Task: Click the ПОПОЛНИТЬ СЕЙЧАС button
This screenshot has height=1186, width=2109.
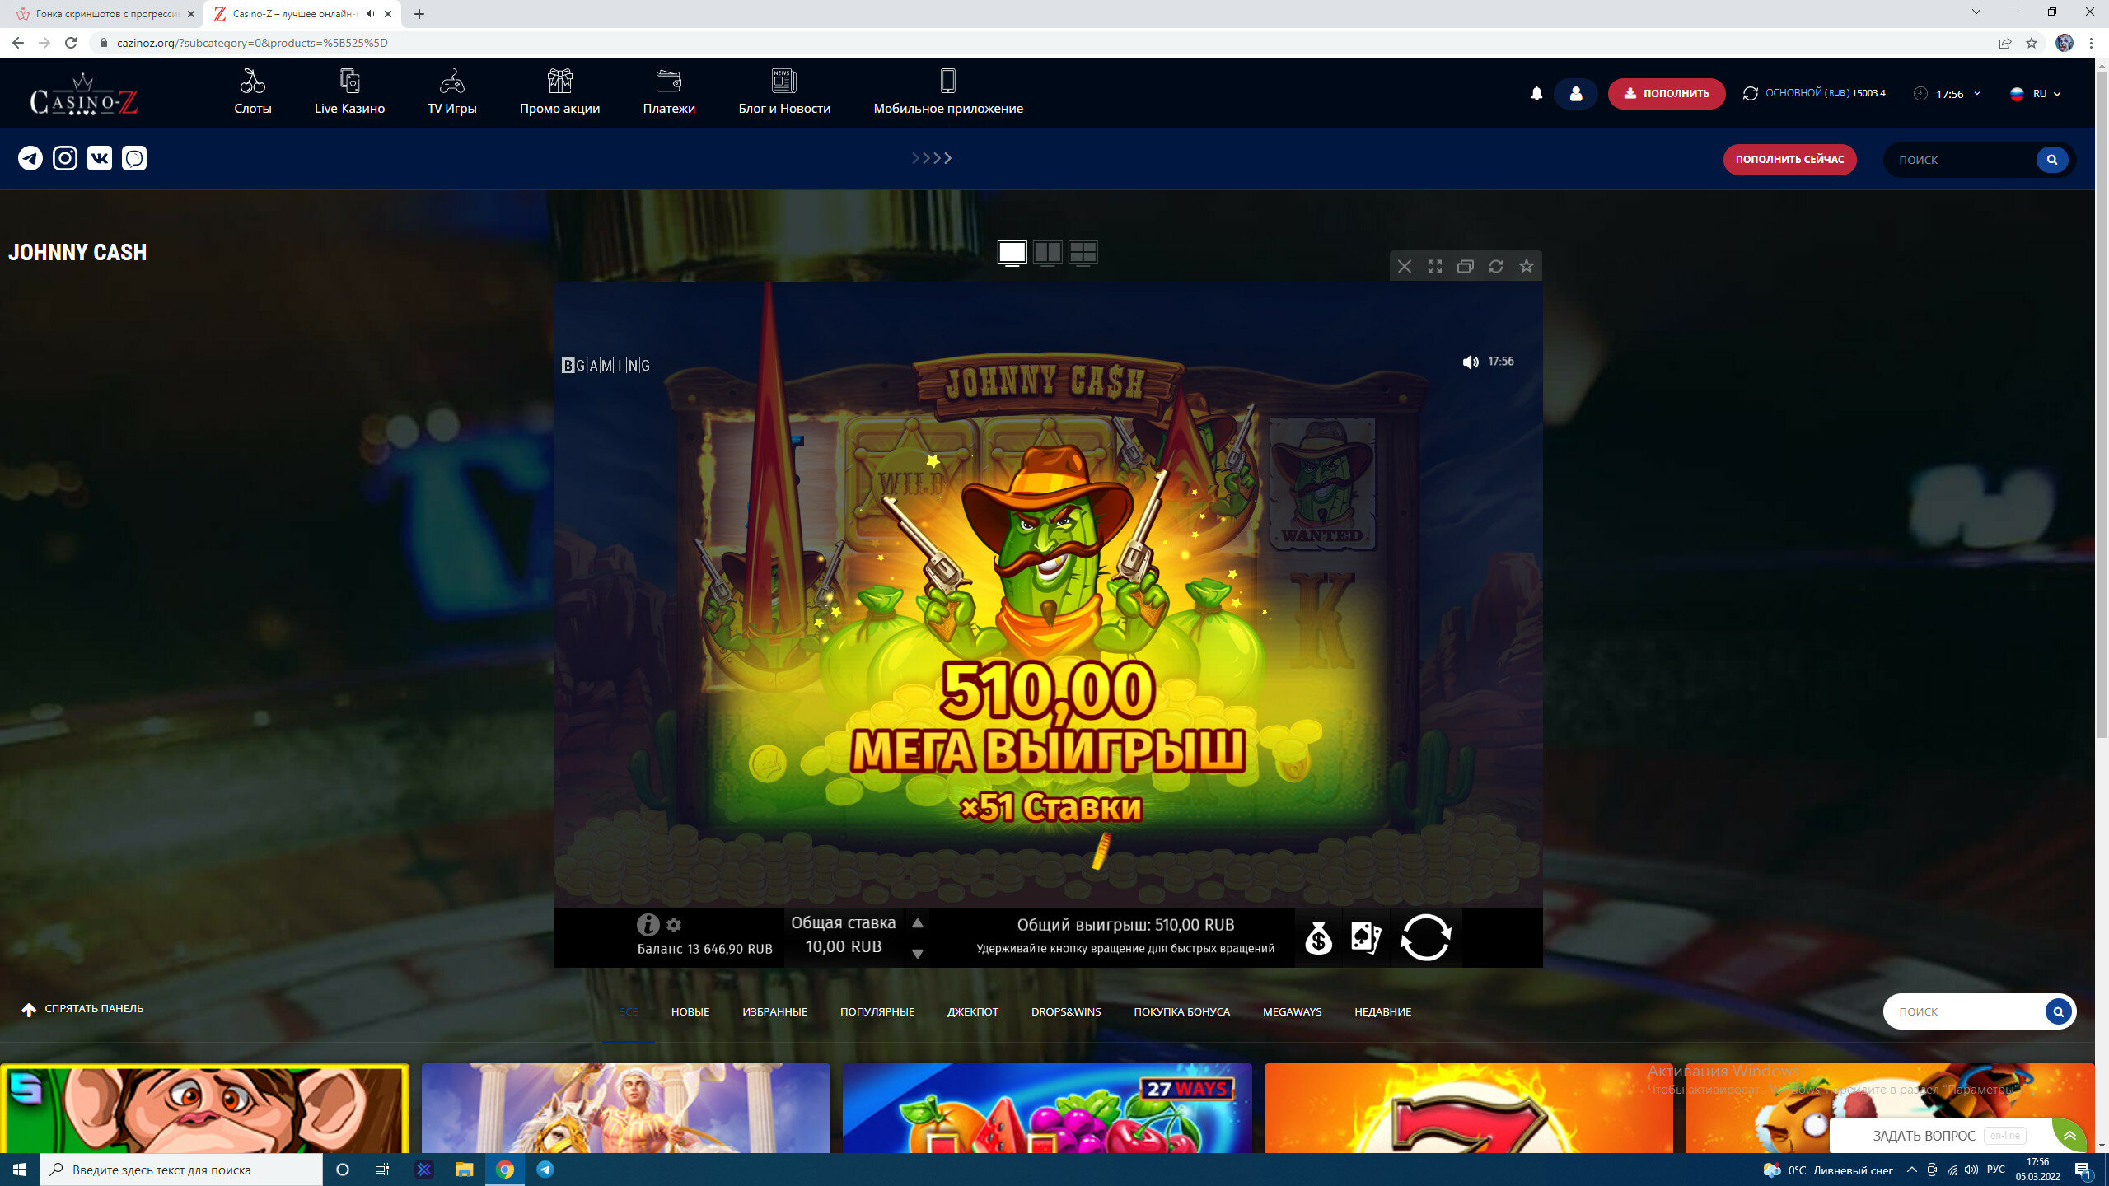Action: pos(1789,160)
